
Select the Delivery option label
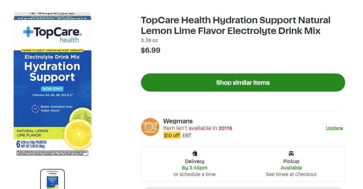[x=195, y=161]
